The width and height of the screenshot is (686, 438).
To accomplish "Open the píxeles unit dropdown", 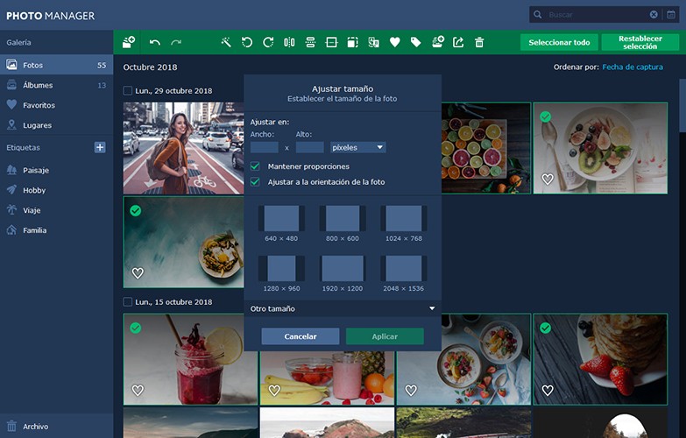I will 357,147.
